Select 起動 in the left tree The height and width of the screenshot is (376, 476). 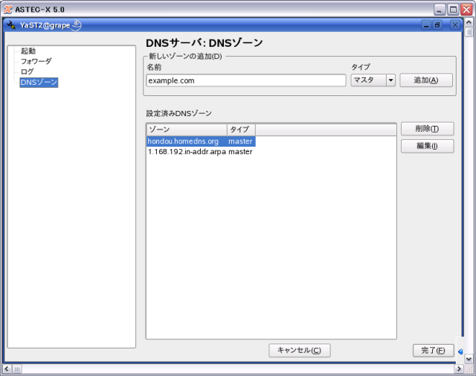(28, 51)
